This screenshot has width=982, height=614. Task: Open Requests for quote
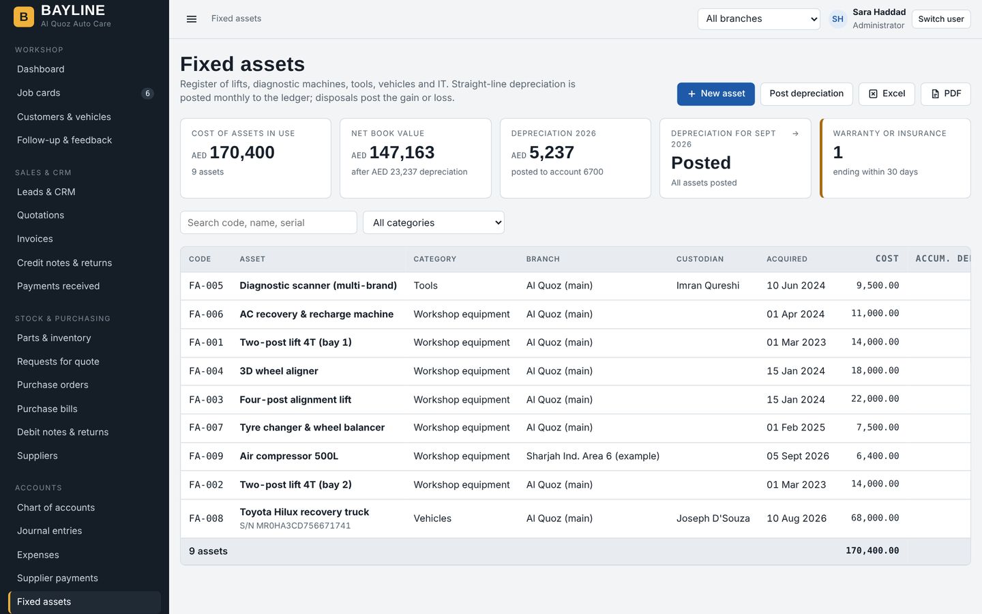85,362
